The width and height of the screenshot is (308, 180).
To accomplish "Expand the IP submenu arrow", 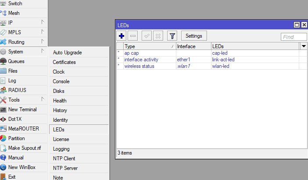I will [x=43, y=22].
